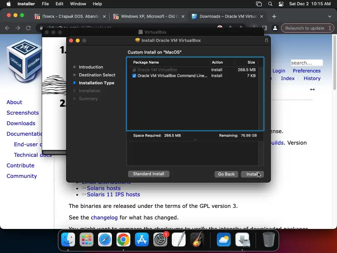
Task: Launch Safari from the dock
Action: [x=105, y=239]
